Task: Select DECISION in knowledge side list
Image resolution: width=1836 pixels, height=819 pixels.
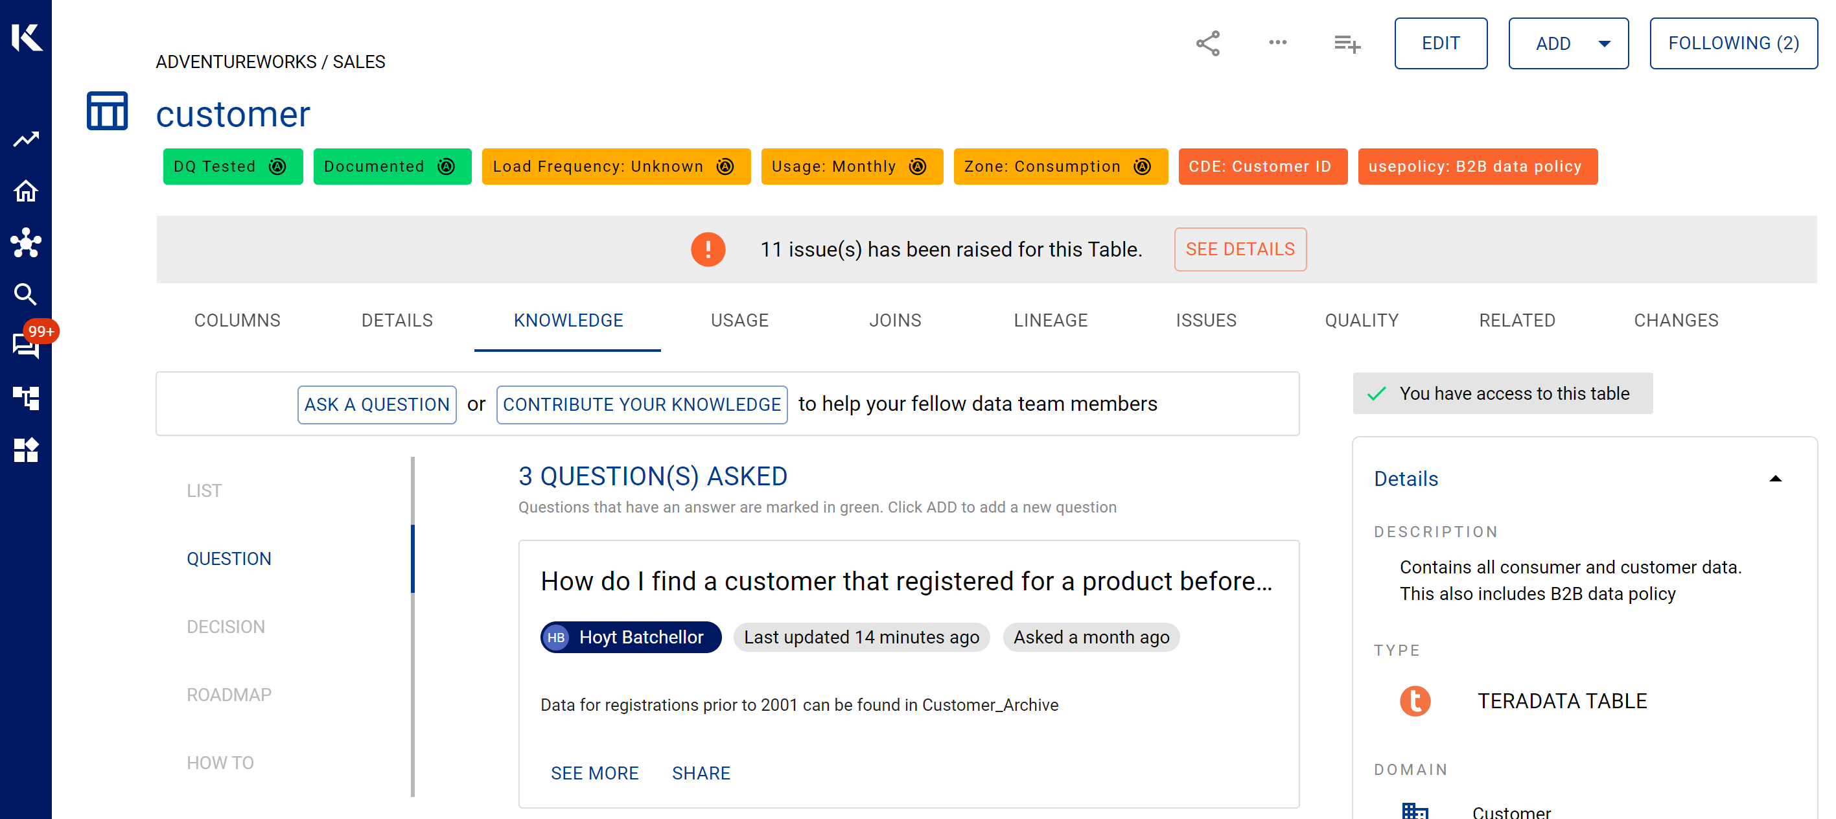Action: (x=226, y=627)
